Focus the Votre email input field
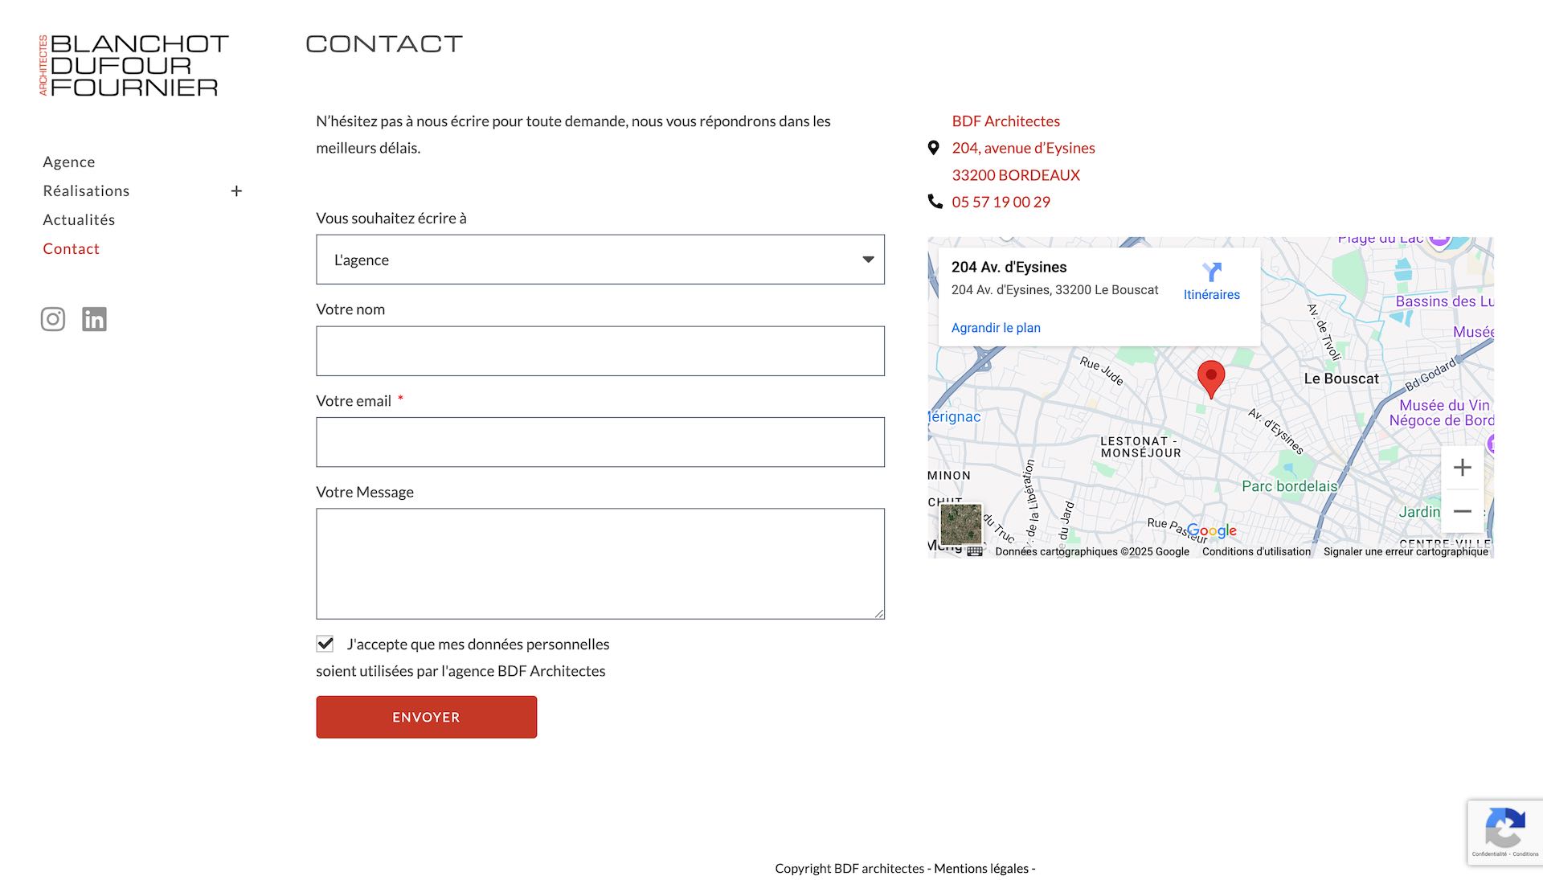 [x=600, y=442]
